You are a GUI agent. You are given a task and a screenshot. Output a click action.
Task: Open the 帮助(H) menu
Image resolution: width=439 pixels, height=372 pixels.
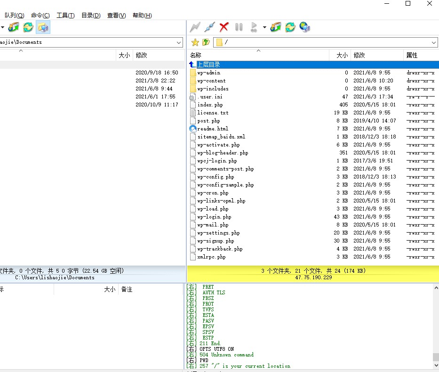click(142, 16)
